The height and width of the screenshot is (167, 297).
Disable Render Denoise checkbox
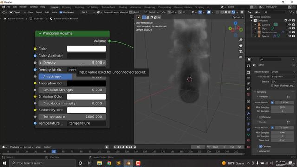[260, 146]
